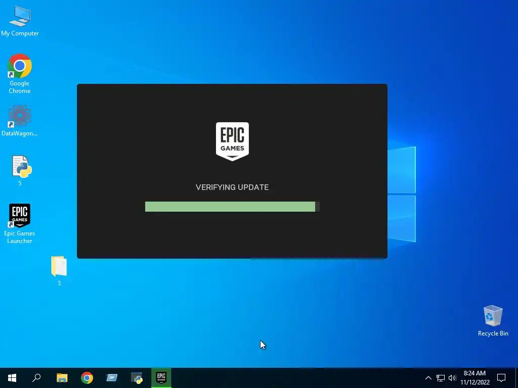The height and width of the screenshot is (388, 518).
Task: Open Chrome from the taskbar
Action: click(x=87, y=378)
